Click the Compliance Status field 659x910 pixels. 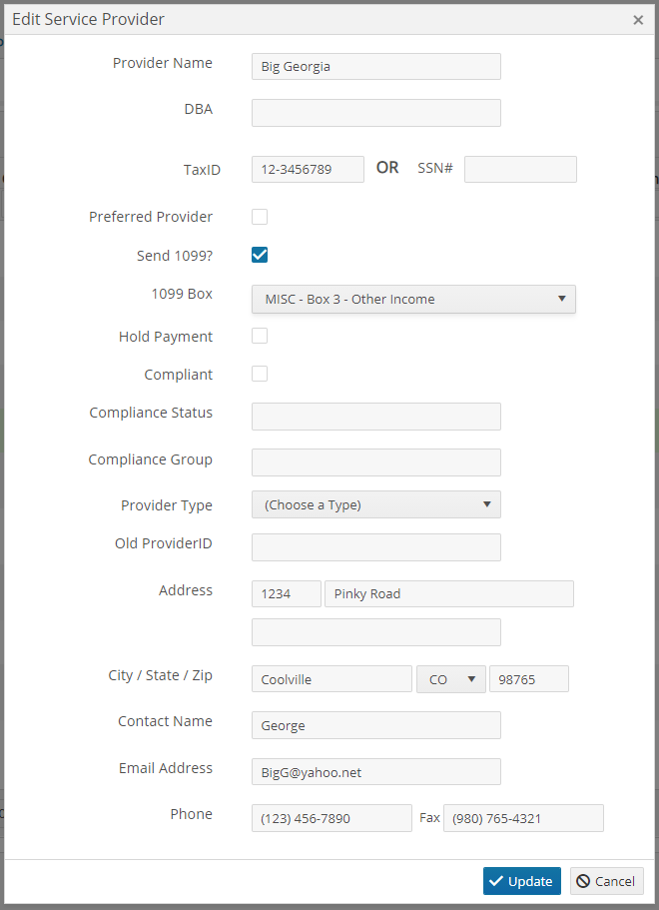[375, 417]
